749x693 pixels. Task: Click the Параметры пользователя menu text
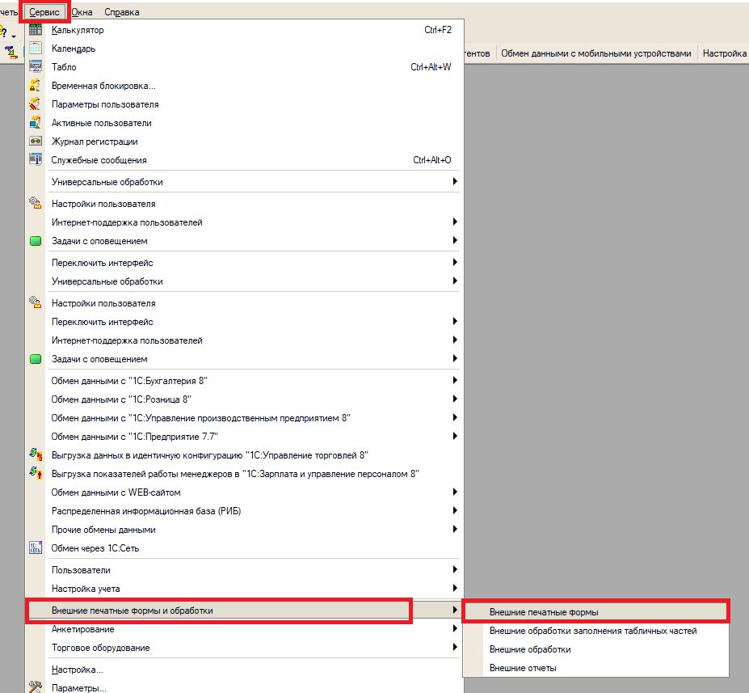tap(105, 104)
